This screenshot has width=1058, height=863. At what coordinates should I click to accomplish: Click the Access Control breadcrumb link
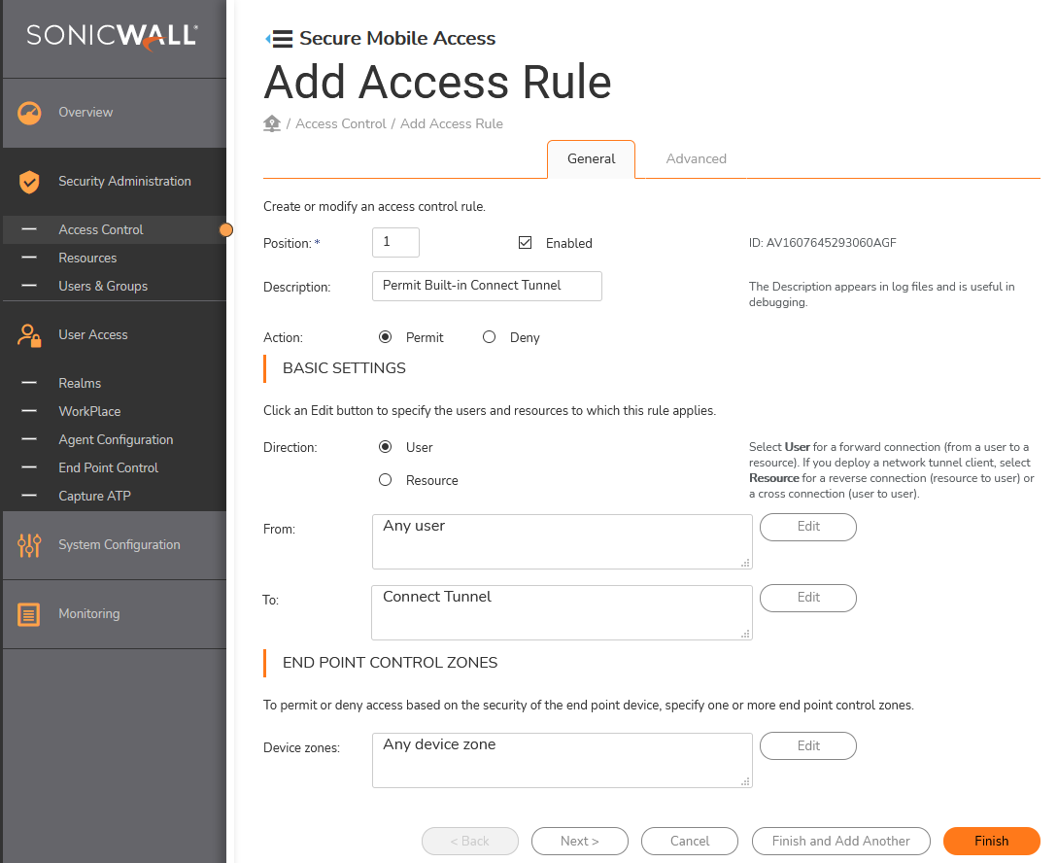(341, 124)
